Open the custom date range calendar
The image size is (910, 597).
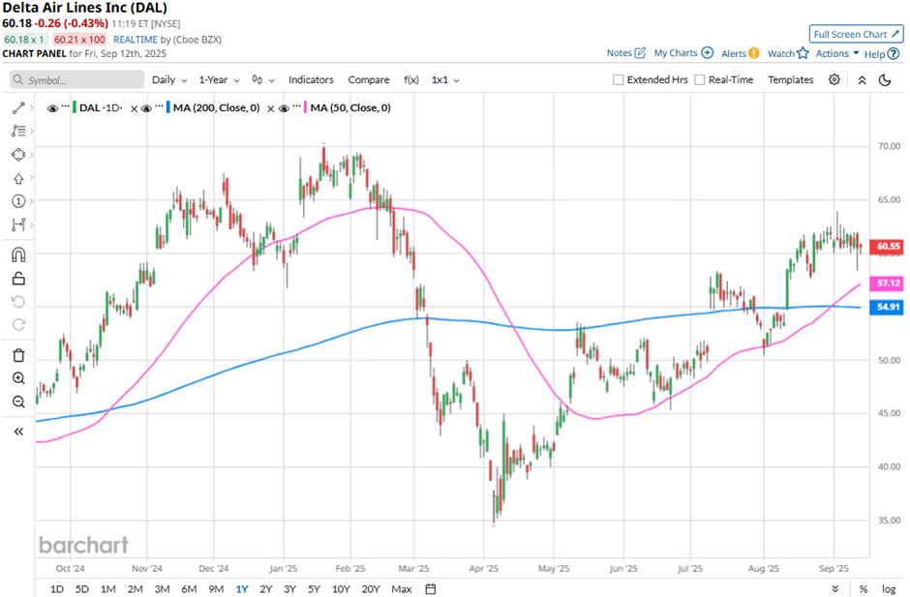[x=431, y=588]
